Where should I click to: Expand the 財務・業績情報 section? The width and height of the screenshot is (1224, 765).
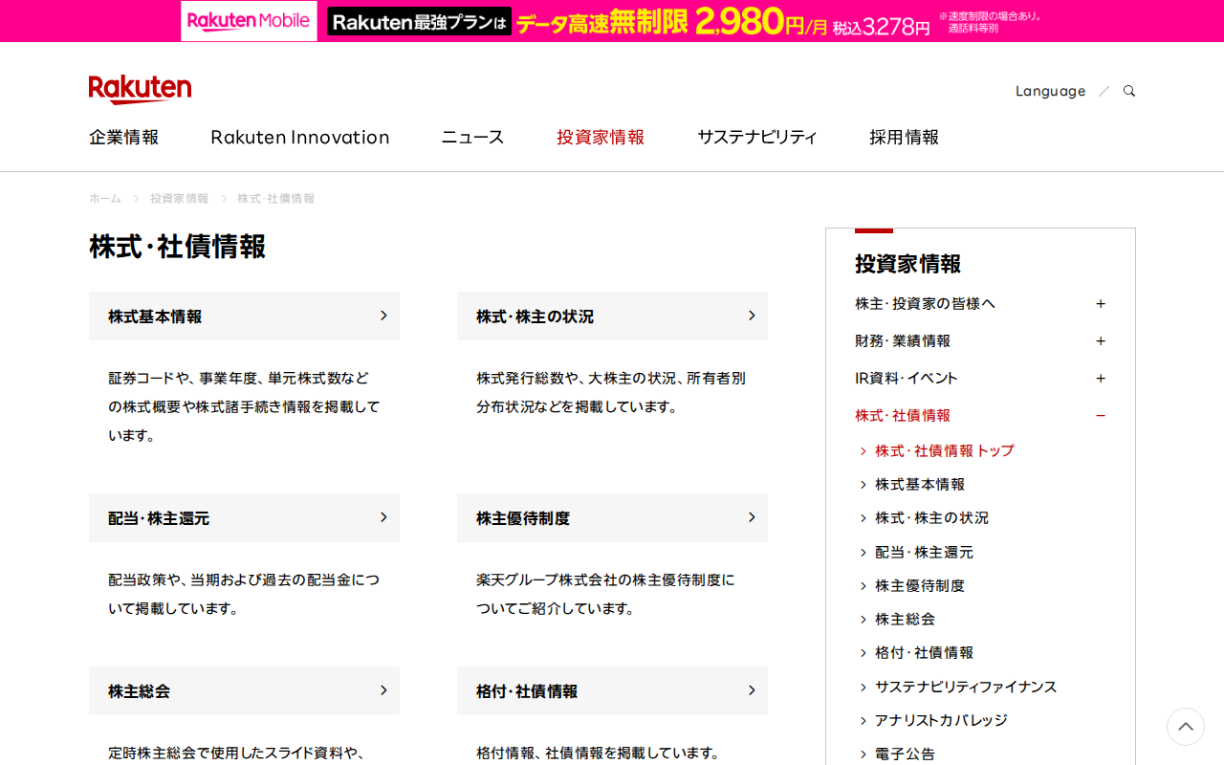click(x=1102, y=339)
